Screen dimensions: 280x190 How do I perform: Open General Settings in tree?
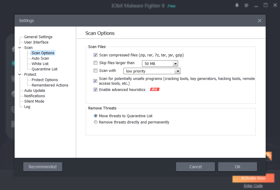pyautogui.click(x=38, y=37)
